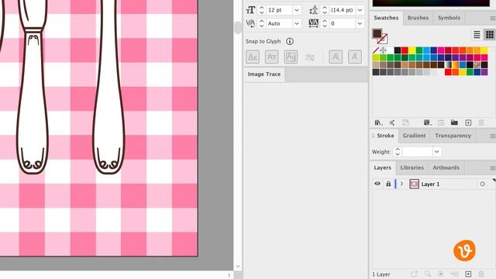Switch to the Transparency tab

(x=453, y=136)
